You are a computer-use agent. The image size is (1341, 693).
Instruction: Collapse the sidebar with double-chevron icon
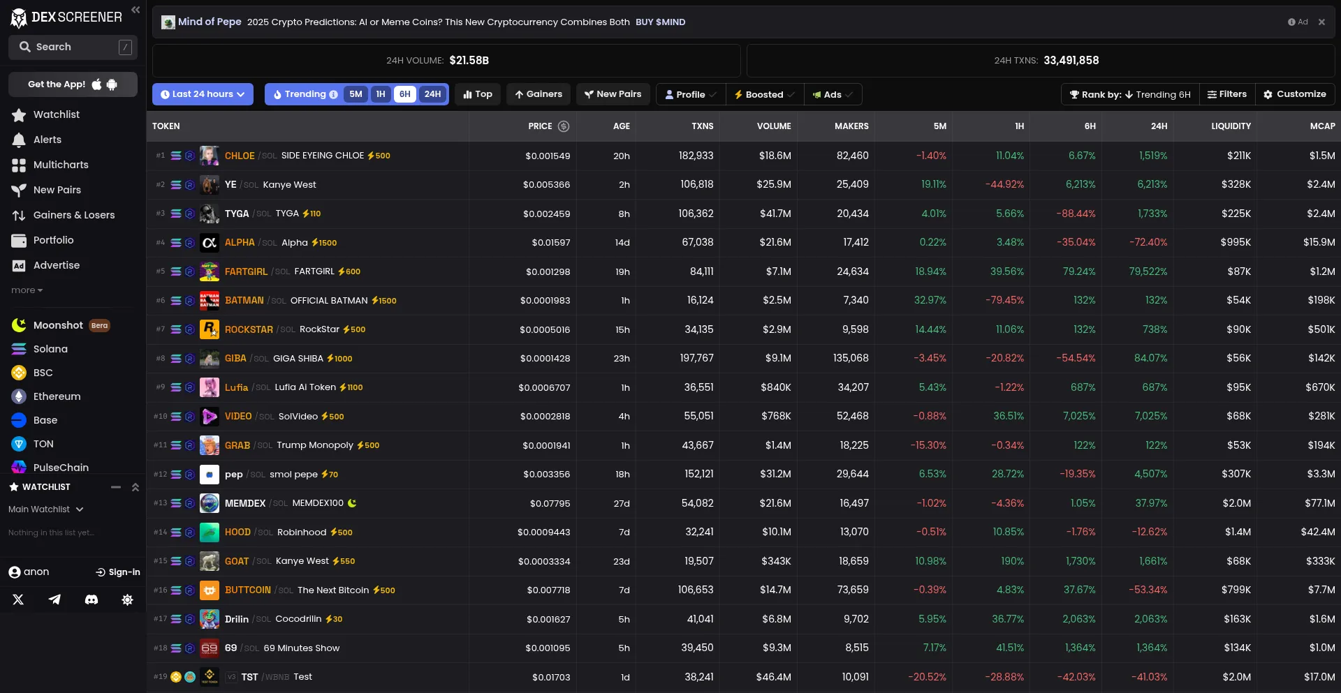[x=135, y=10]
